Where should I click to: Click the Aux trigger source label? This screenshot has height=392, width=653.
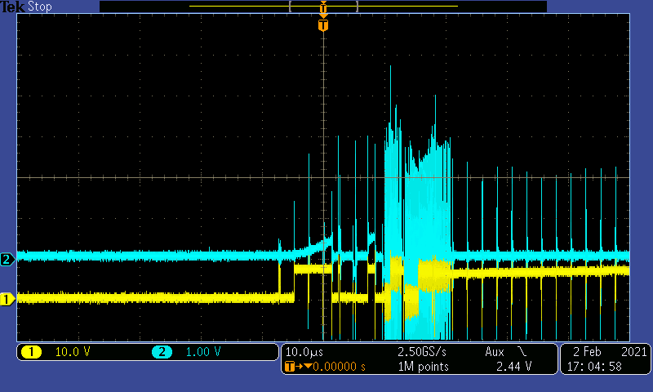pyautogui.click(x=495, y=352)
